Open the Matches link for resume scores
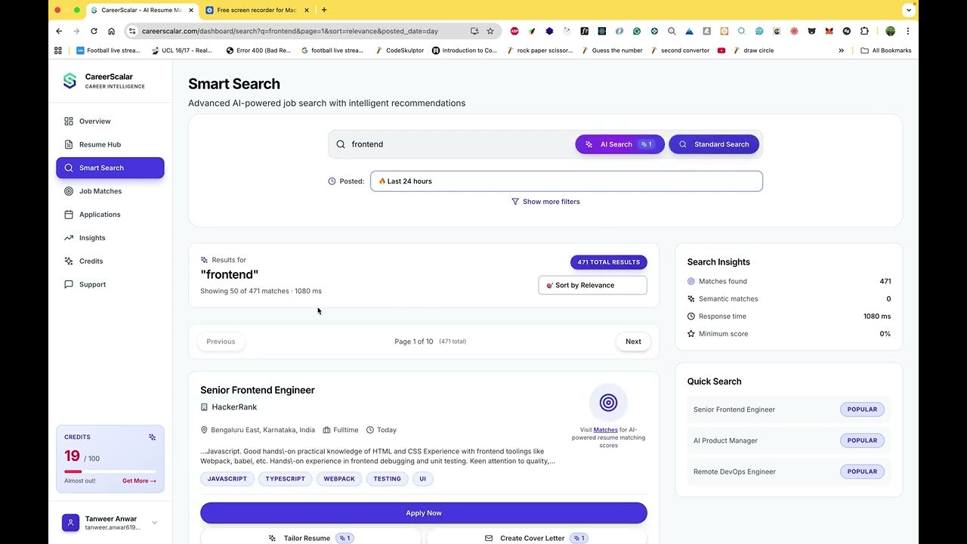Image resolution: width=967 pixels, height=544 pixels. coord(605,429)
